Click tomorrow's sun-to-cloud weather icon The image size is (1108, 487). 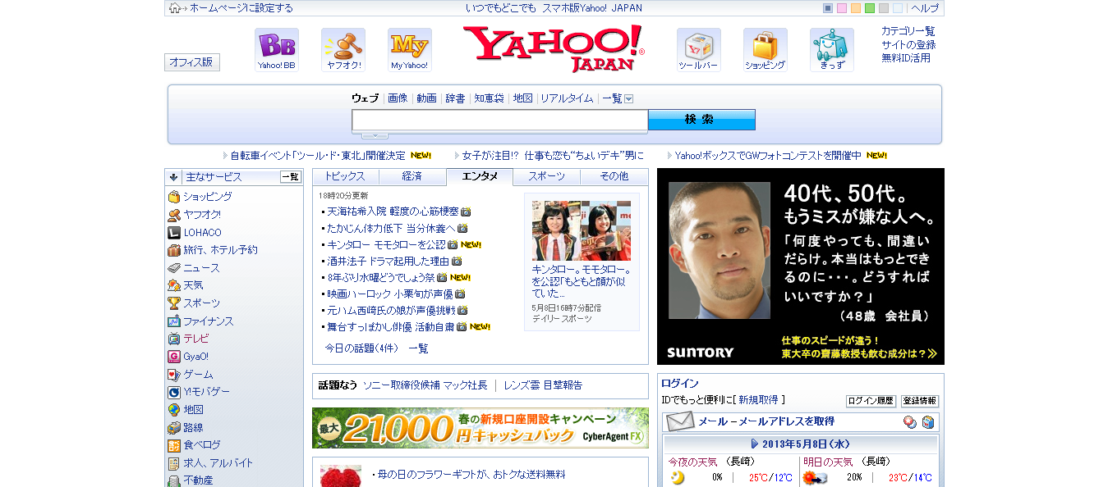[815, 478]
